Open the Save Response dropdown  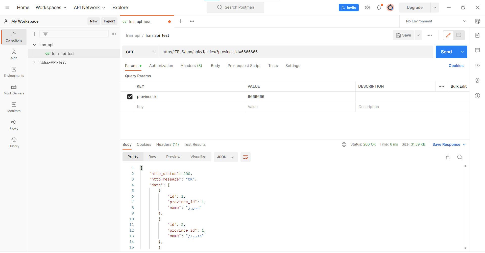pos(449,144)
